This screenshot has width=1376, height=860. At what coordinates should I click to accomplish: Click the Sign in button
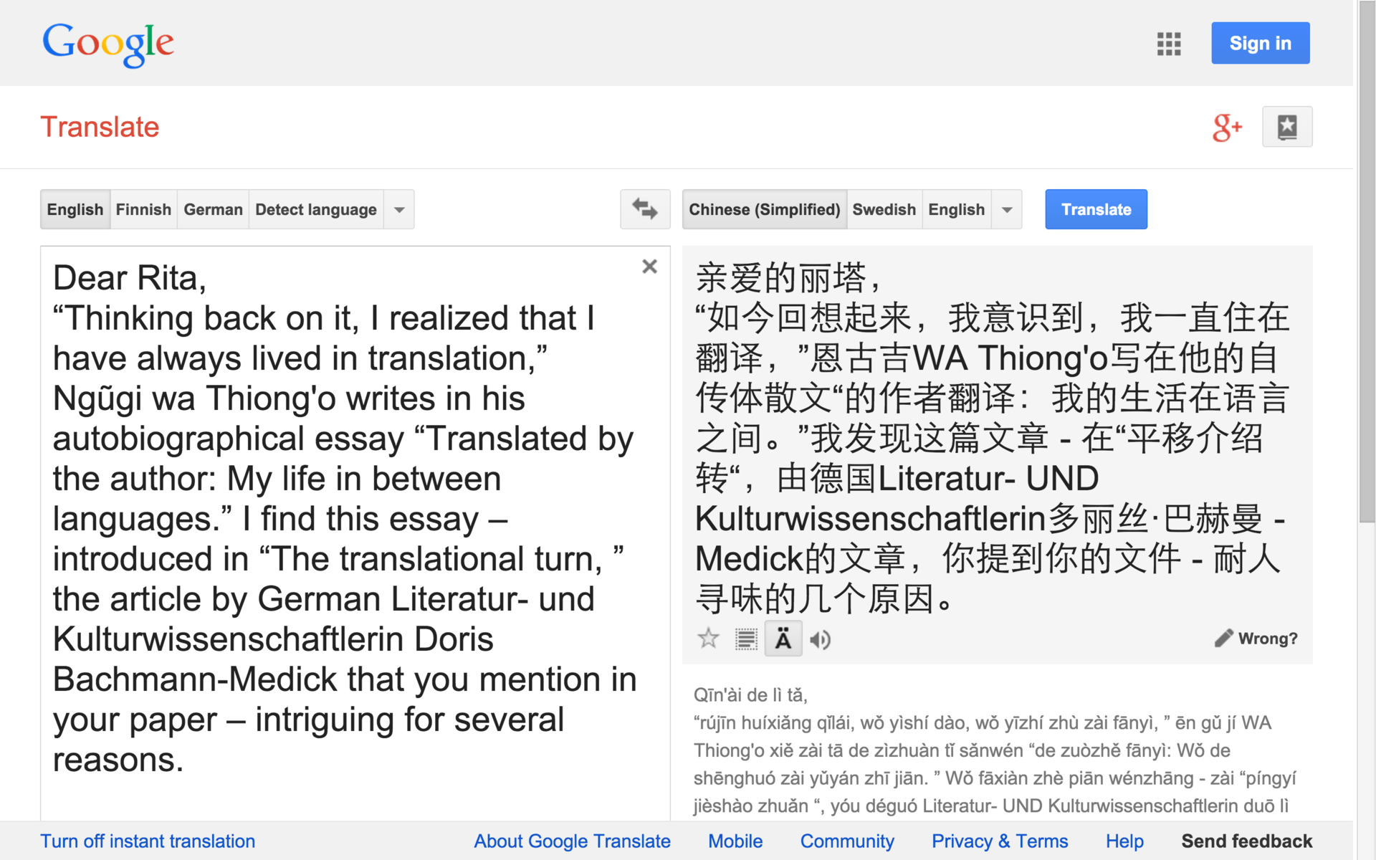[x=1260, y=44]
